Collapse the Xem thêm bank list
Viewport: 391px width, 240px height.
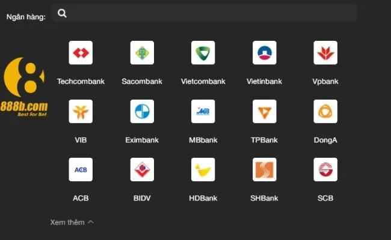(72, 222)
